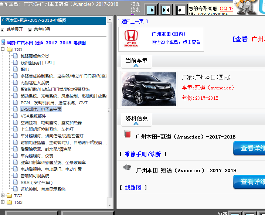Image resolution: width=265 pixels, height=215 pixels.
Task: Click the red book manual icon
Action: click(x=128, y=134)
